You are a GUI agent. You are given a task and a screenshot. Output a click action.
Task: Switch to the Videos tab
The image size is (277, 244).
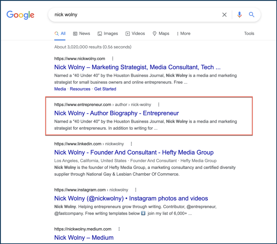[135, 34]
